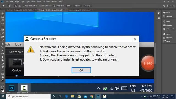Open the Layers panel

tap(167, 34)
